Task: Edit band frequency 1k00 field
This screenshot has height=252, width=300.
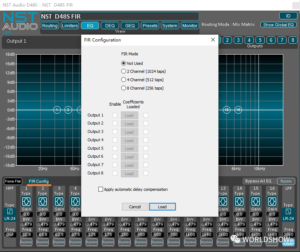Action: 190,235
